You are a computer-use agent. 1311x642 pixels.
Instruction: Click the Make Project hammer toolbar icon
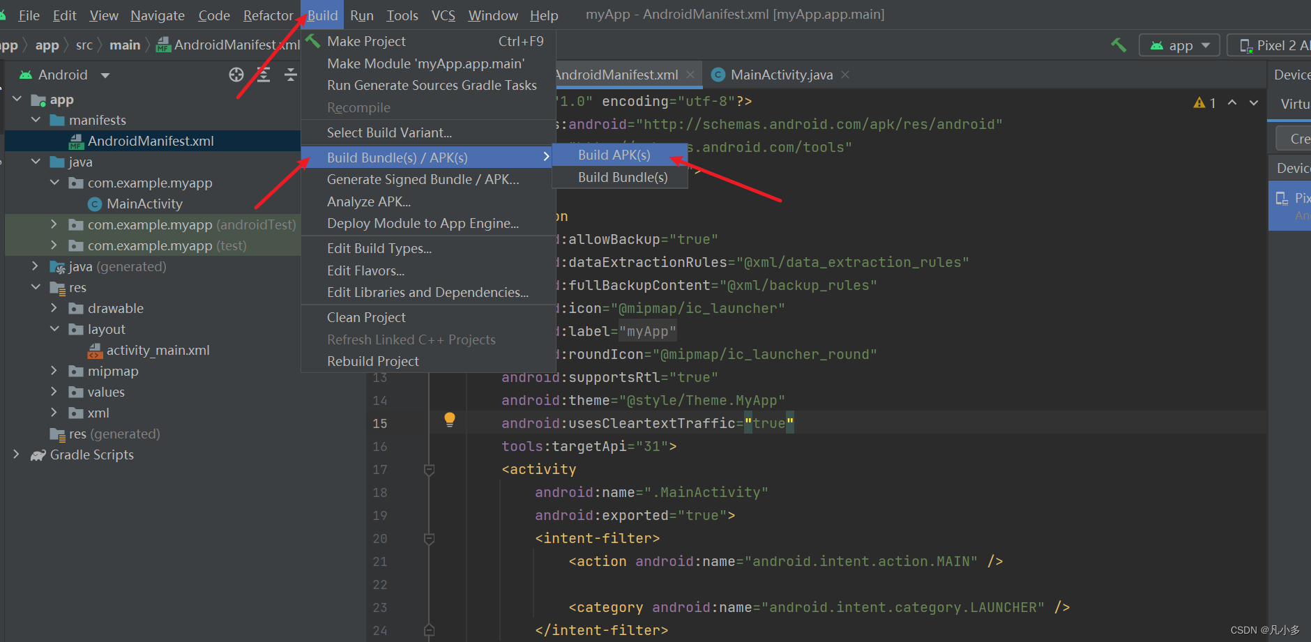click(x=1119, y=45)
